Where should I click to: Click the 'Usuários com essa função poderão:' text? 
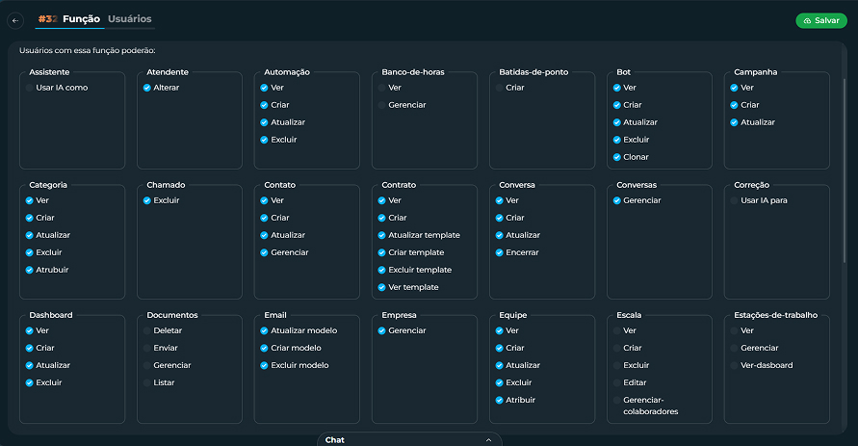click(88, 50)
